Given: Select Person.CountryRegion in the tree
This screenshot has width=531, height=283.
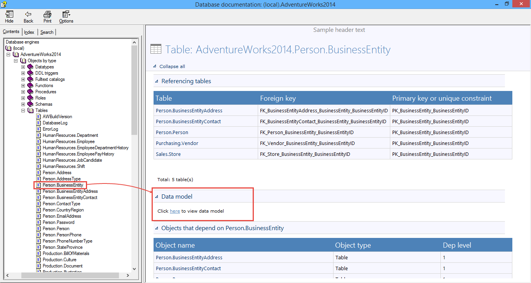Looking at the screenshot, I should pos(63,210).
